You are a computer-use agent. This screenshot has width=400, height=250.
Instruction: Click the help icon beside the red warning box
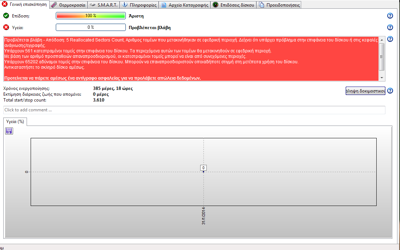tap(390, 39)
